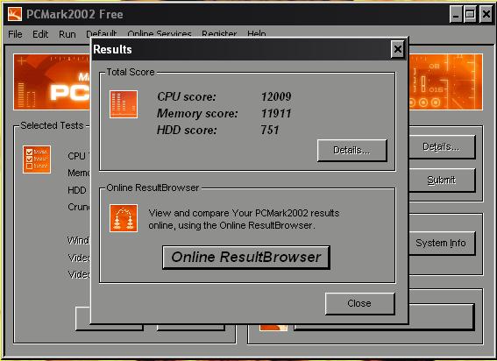Image resolution: width=497 pixels, height=361 pixels.
Task: Click the PCMark2002 title bar logo icon
Action: coord(15,14)
